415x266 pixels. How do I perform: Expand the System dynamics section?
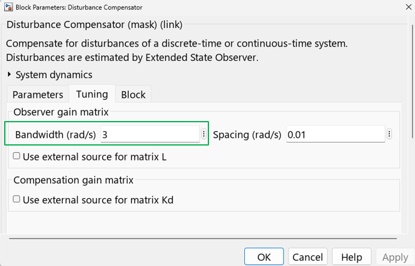(x=10, y=75)
